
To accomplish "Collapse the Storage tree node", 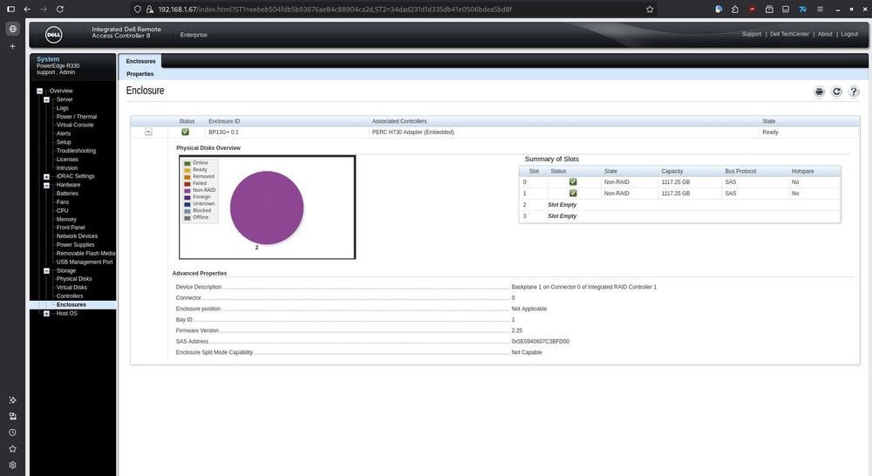I will click(x=47, y=271).
